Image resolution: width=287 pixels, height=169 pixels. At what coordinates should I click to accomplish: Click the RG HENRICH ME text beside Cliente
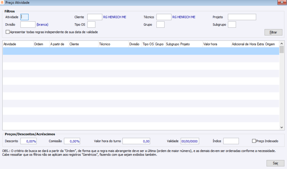click(114, 17)
